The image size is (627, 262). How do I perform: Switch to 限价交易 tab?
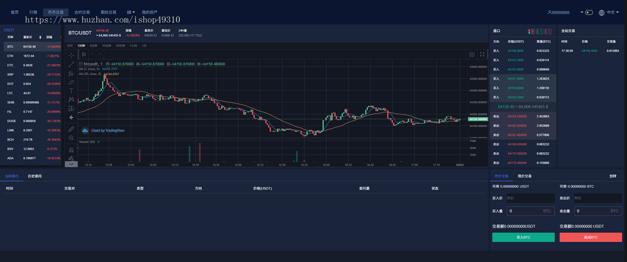525,176
